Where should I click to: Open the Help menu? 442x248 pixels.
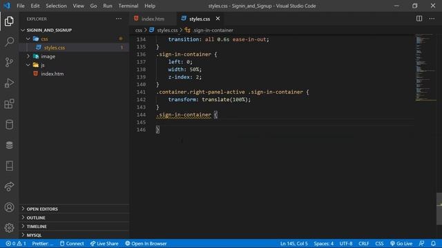pyautogui.click(x=150, y=6)
